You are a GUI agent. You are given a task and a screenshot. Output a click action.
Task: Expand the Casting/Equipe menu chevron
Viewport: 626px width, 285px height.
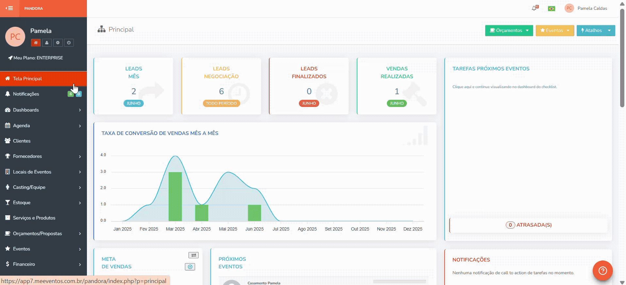pos(80,187)
